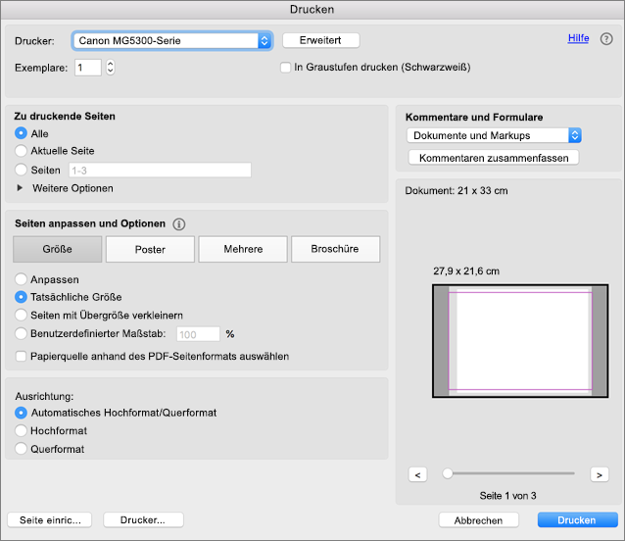Click the Exemplare stepper arrows
Image resolution: width=625 pixels, height=541 pixels.
[111, 68]
